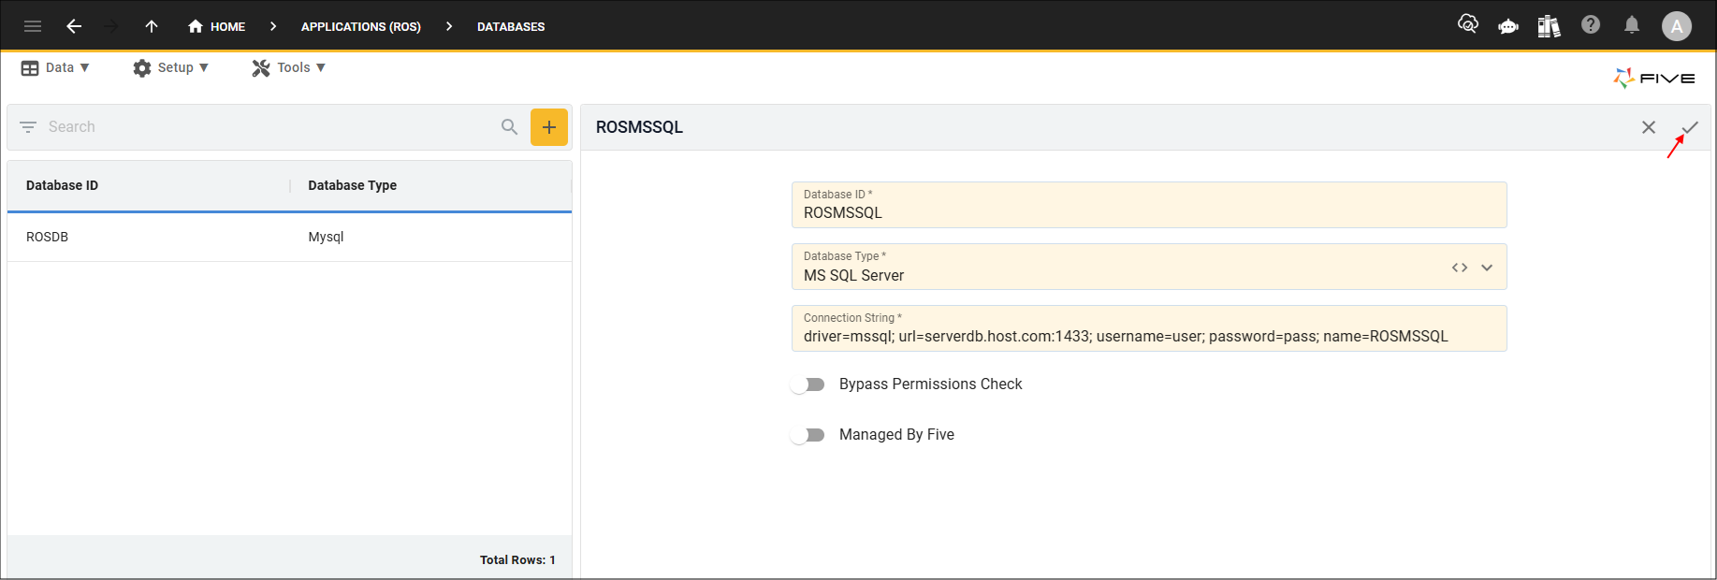This screenshot has width=1717, height=580.
Task: Open the documentation books icon
Action: pyautogui.click(x=1549, y=26)
